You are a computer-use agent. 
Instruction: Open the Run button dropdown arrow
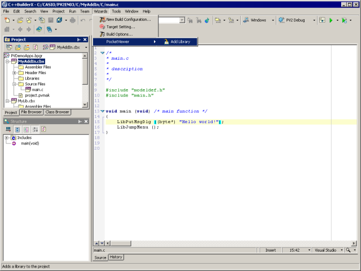337,20
